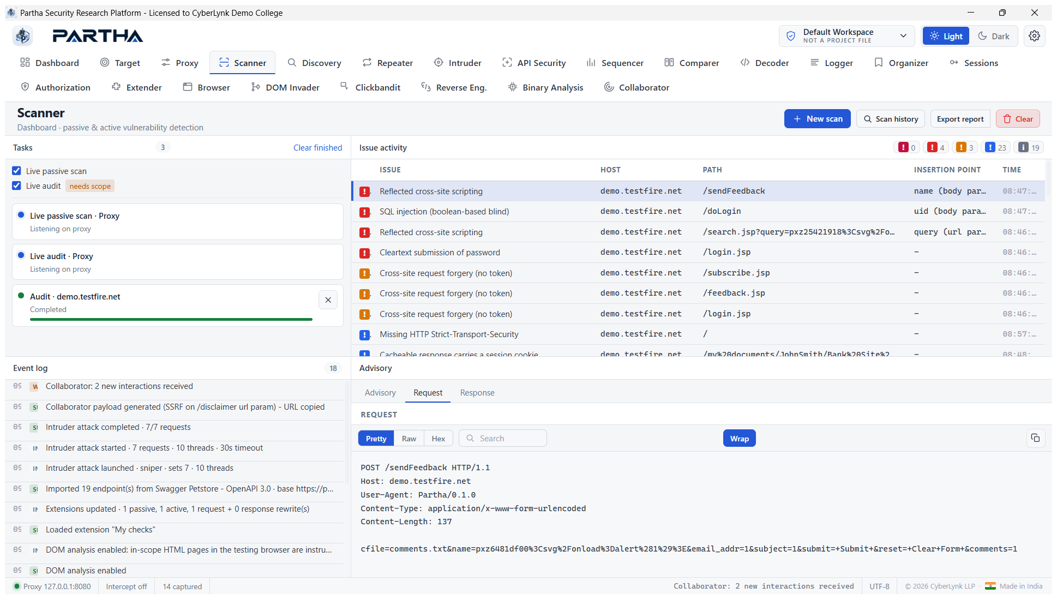Viewport: 1057px width, 599px height.
Task: Click Intercept off in status bar
Action: click(x=127, y=586)
